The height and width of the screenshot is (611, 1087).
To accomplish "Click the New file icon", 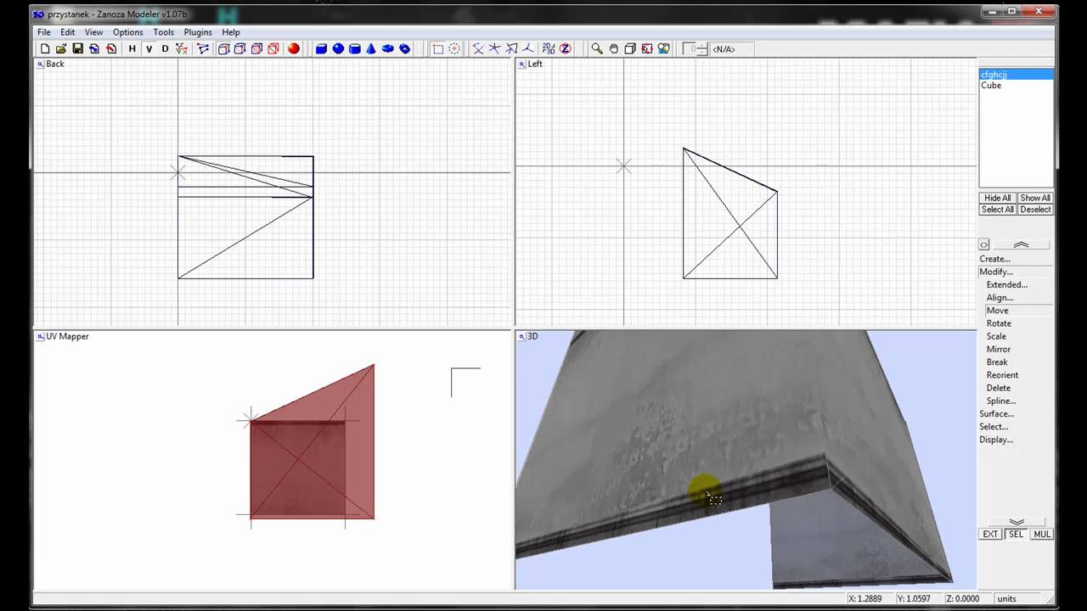I will [45, 48].
